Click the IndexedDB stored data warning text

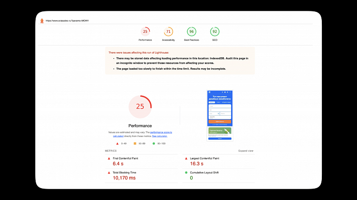click(182, 61)
